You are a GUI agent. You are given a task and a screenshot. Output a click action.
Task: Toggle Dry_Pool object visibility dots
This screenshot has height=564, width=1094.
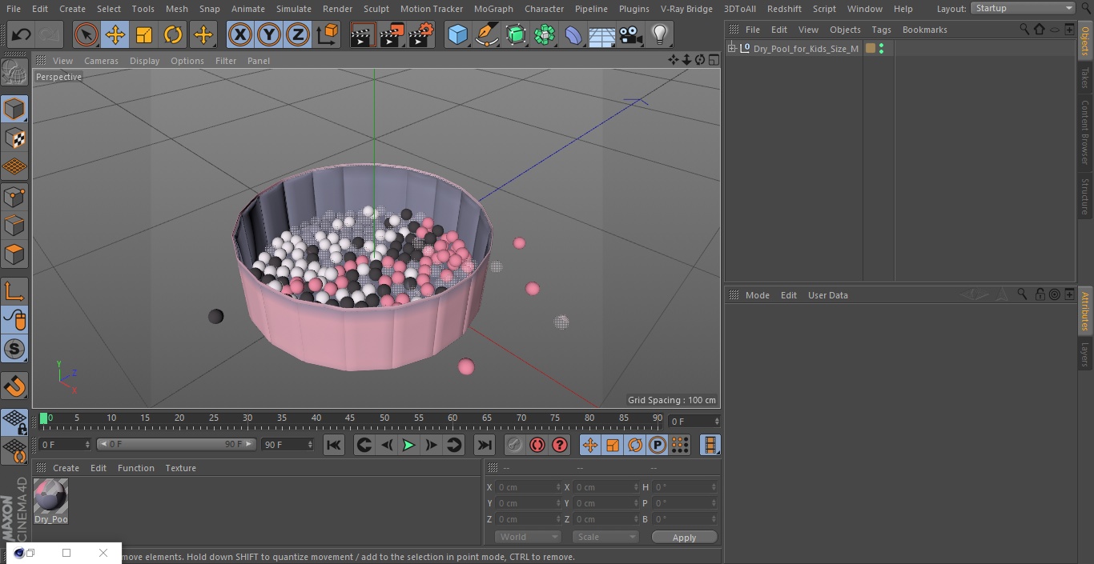coord(881,49)
